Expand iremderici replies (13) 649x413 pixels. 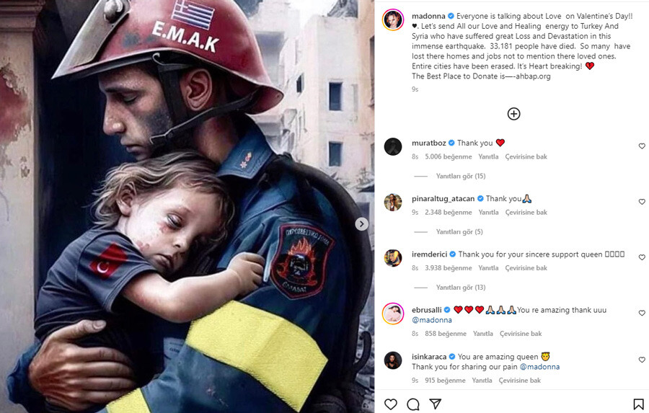click(x=460, y=287)
